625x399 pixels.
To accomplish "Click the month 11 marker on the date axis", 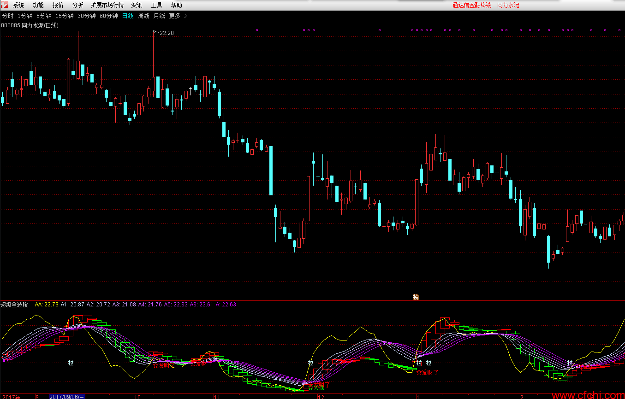I will 217,396.
